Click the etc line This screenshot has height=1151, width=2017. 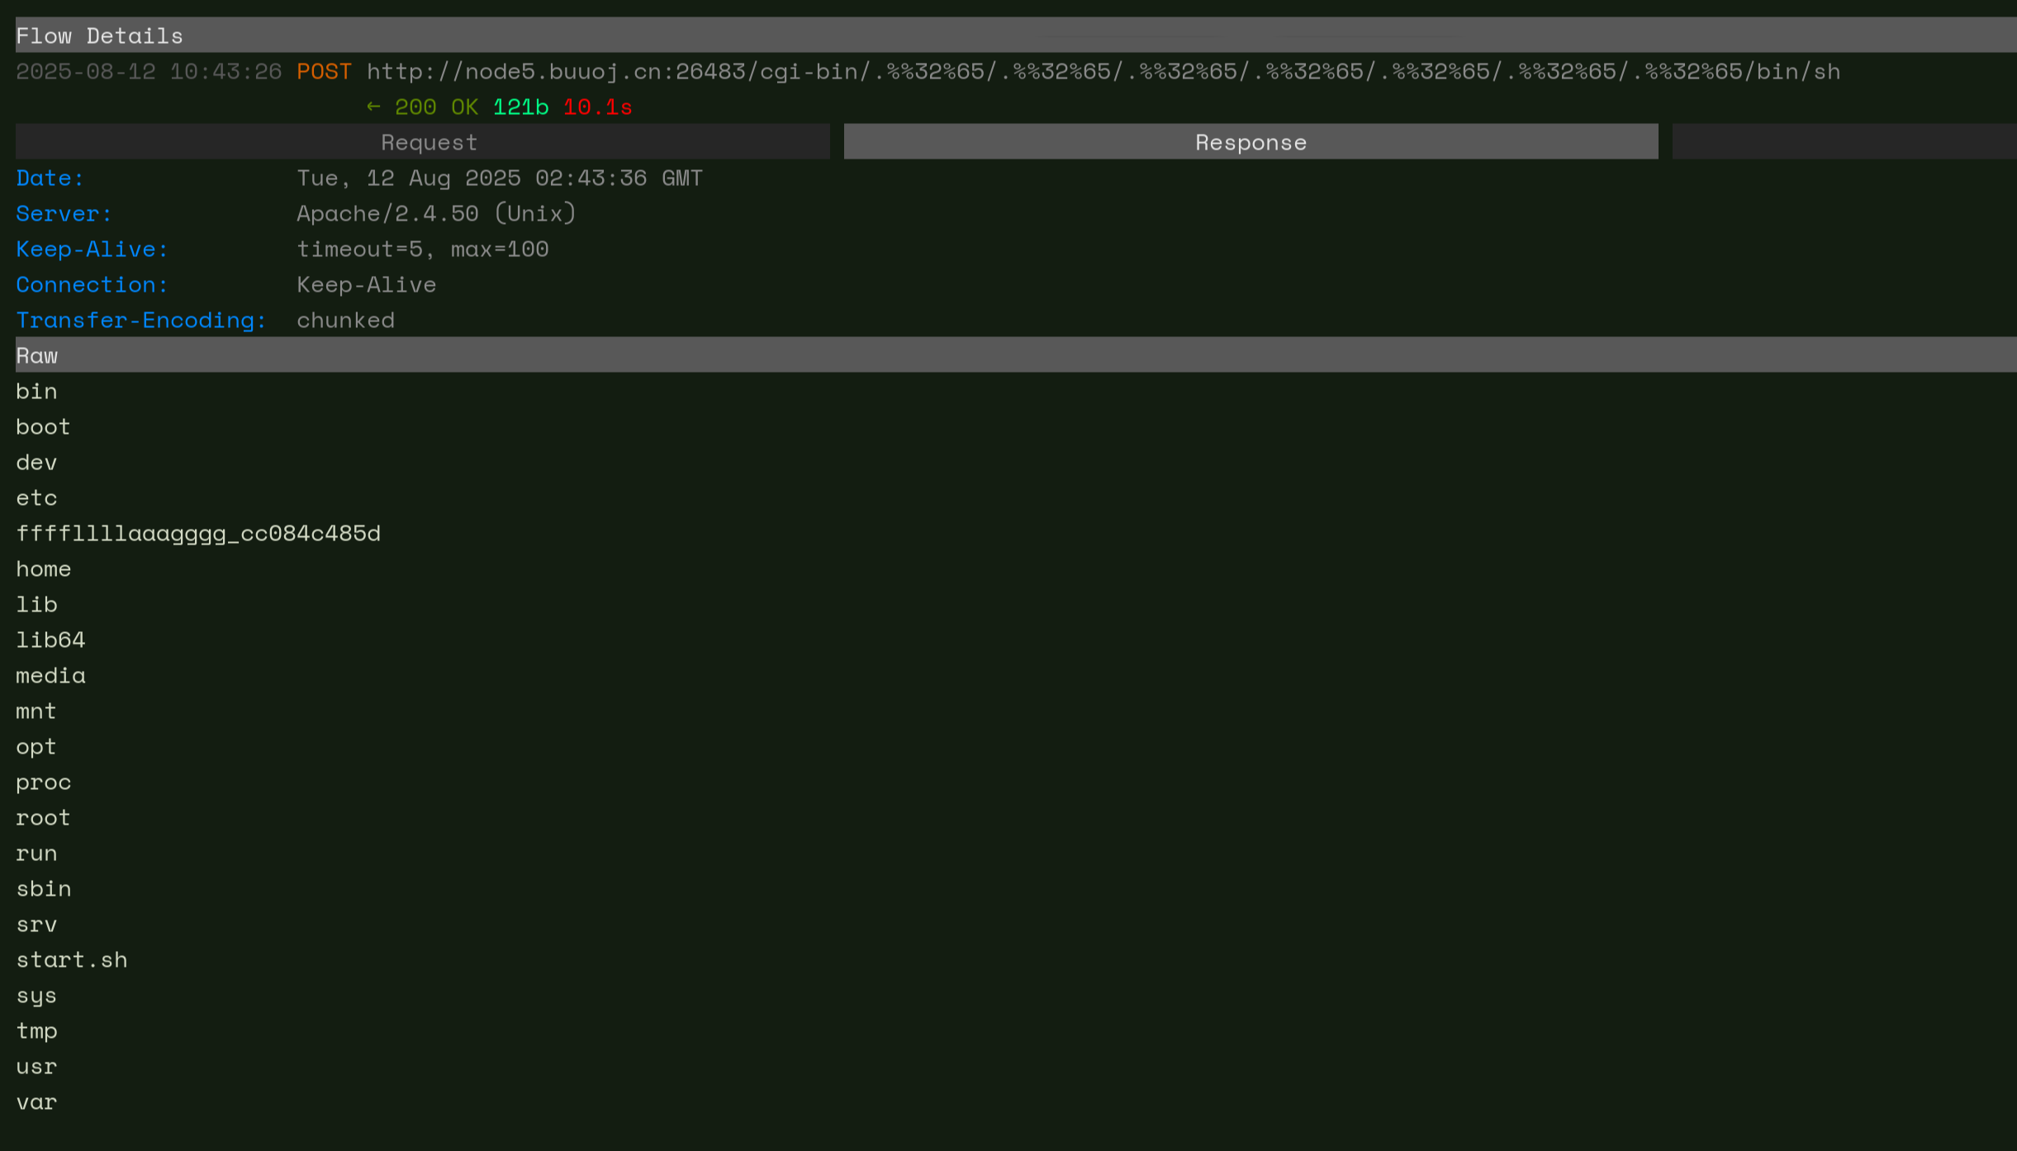[36, 498]
